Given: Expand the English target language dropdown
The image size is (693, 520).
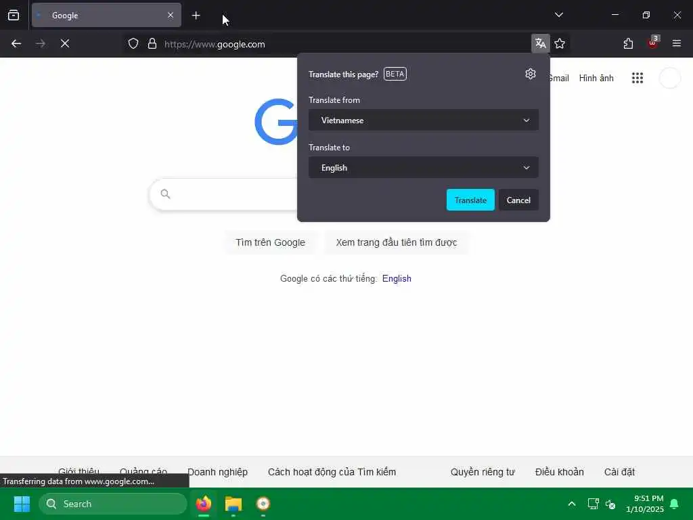Looking at the screenshot, I should [424, 168].
